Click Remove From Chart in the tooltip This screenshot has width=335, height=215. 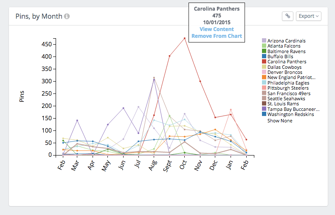click(x=217, y=36)
